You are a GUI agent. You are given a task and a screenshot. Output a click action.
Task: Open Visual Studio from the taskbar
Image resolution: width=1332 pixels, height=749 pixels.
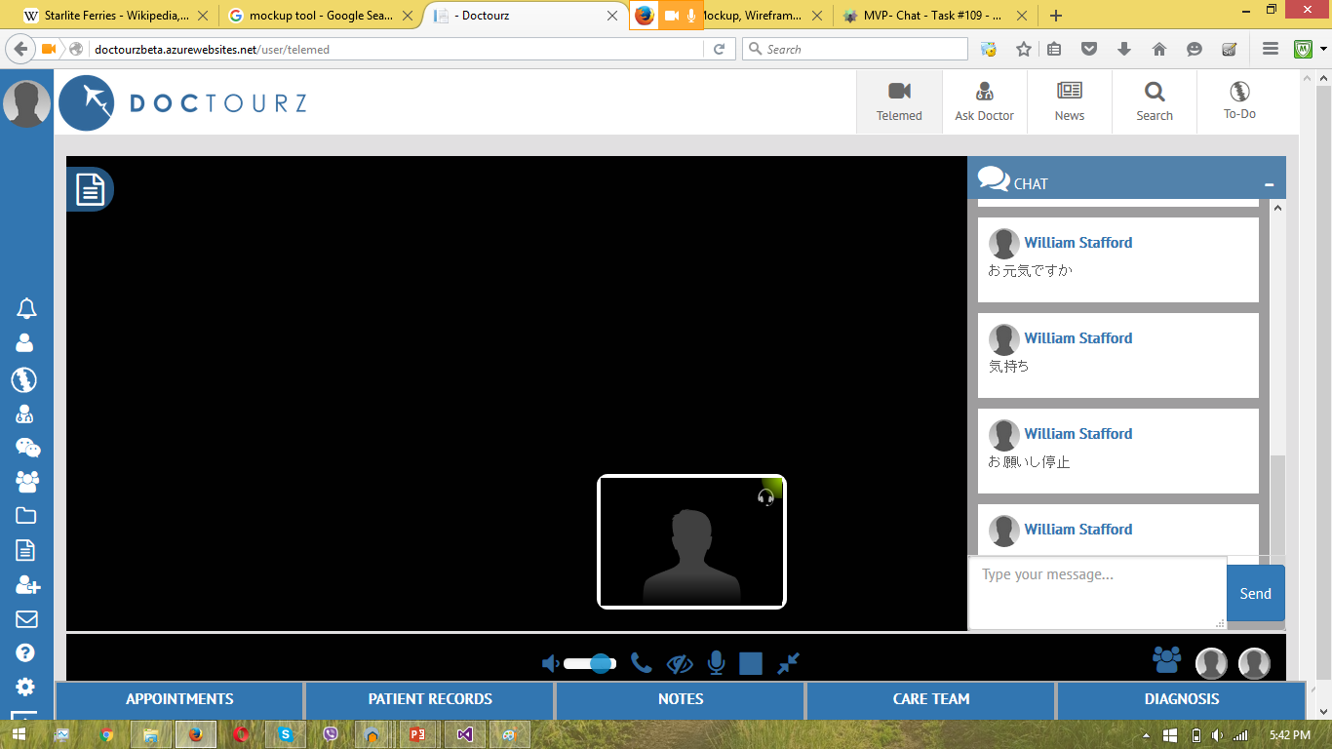464,734
